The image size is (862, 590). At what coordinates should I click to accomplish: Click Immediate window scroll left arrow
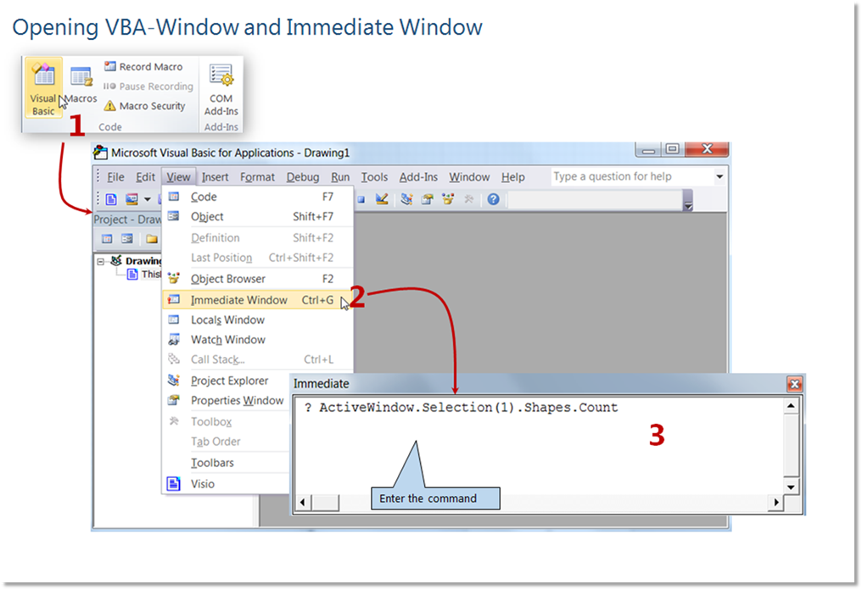click(x=303, y=502)
